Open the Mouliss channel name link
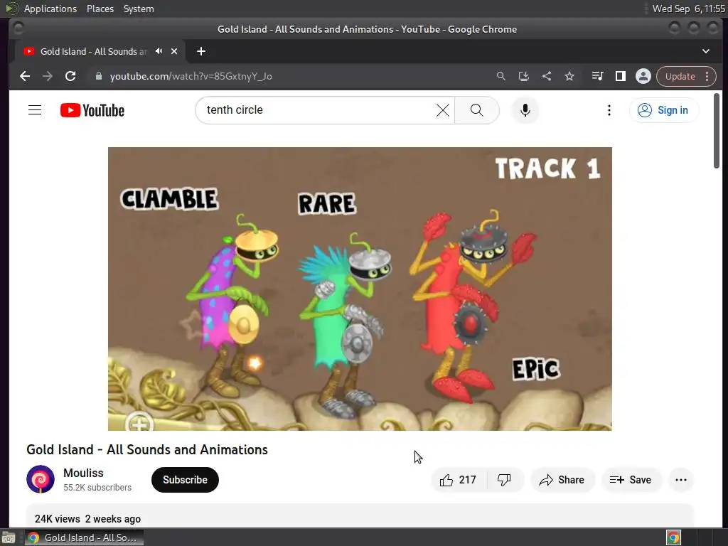 84,473
